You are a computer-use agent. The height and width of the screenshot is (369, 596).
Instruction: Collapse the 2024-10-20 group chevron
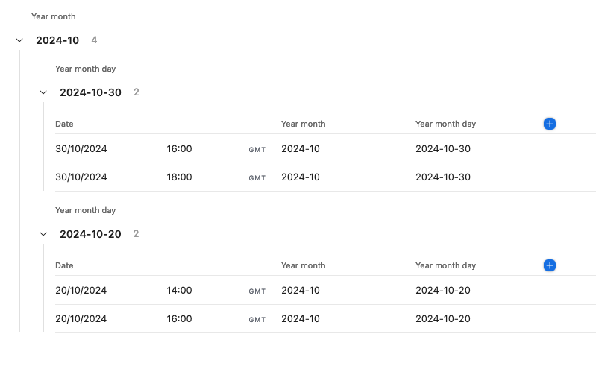coord(43,234)
